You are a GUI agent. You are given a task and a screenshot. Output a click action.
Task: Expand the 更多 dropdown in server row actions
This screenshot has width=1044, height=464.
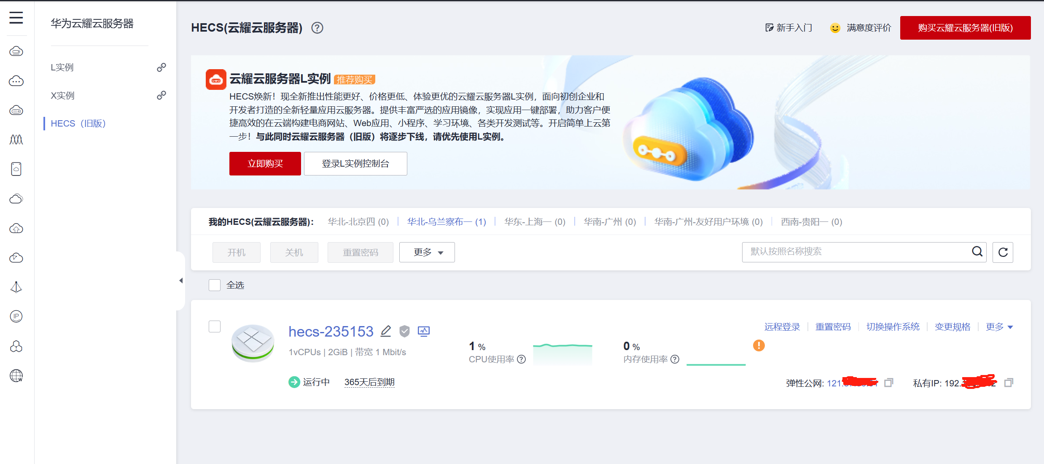pos(999,327)
